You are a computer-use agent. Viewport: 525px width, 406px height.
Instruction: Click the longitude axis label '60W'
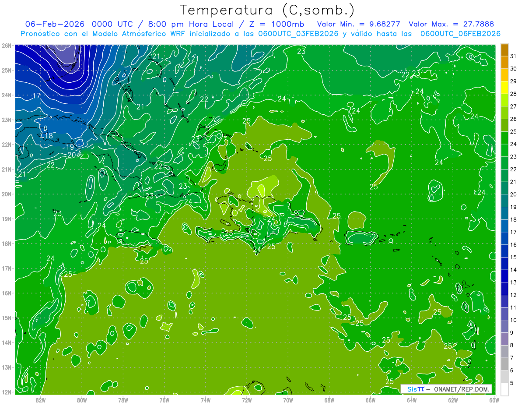pos(494,400)
